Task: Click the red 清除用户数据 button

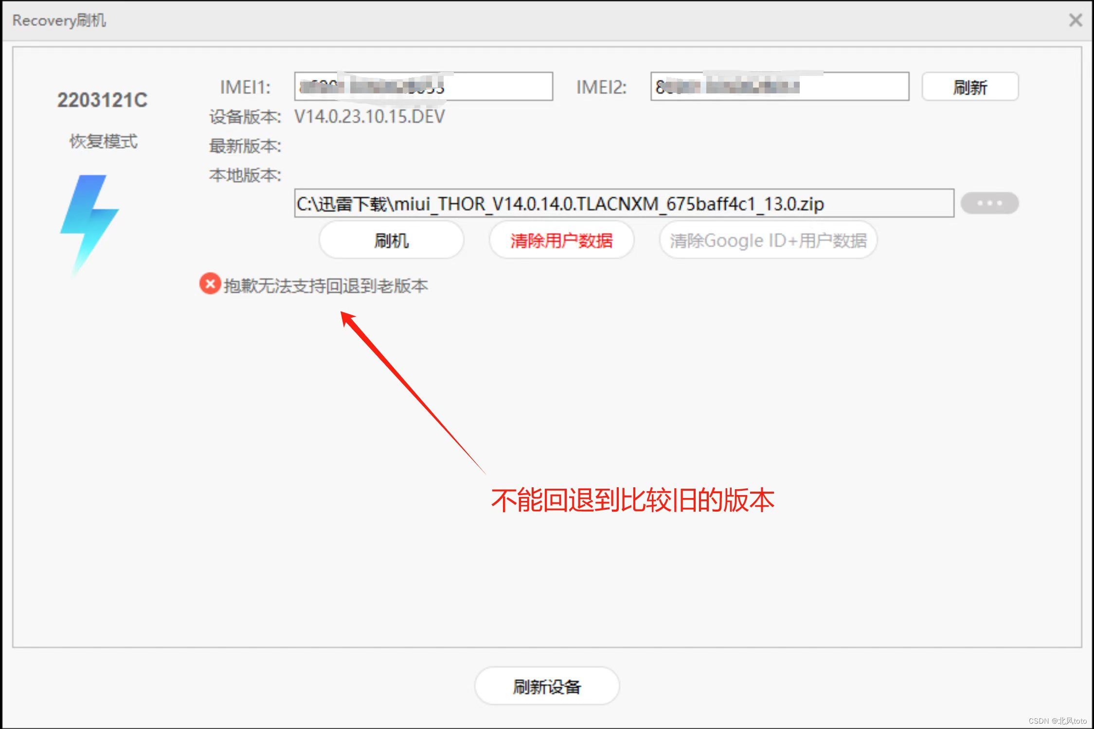Action: point(561,240)
